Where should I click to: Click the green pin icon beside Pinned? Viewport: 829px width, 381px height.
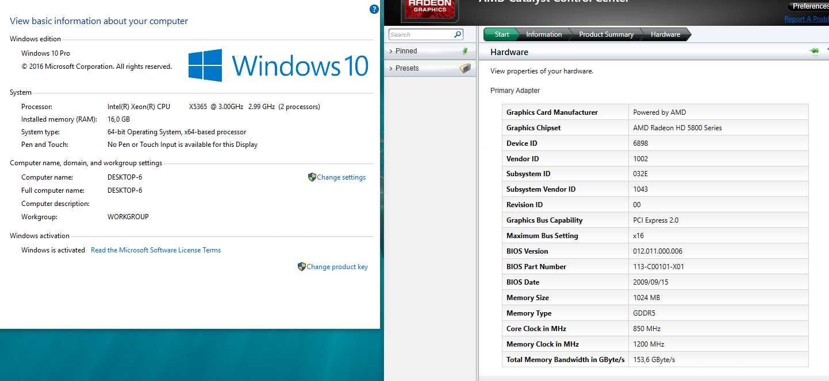point(465,51)
